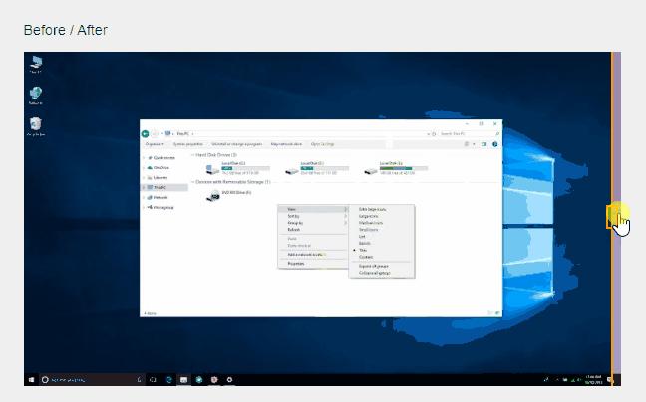646x402 pixels.
Task: Collapse the Hard Disk Drives group
Action: click(x=192, y=155)
